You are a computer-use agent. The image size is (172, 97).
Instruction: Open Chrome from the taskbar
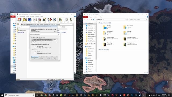tap(45, 95)
